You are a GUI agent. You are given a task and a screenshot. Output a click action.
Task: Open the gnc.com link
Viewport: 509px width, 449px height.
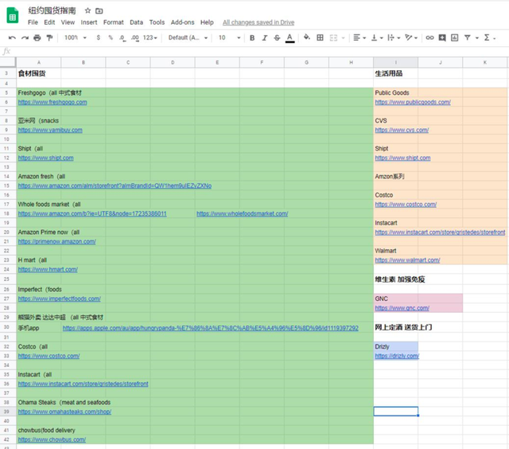[402, 308]
